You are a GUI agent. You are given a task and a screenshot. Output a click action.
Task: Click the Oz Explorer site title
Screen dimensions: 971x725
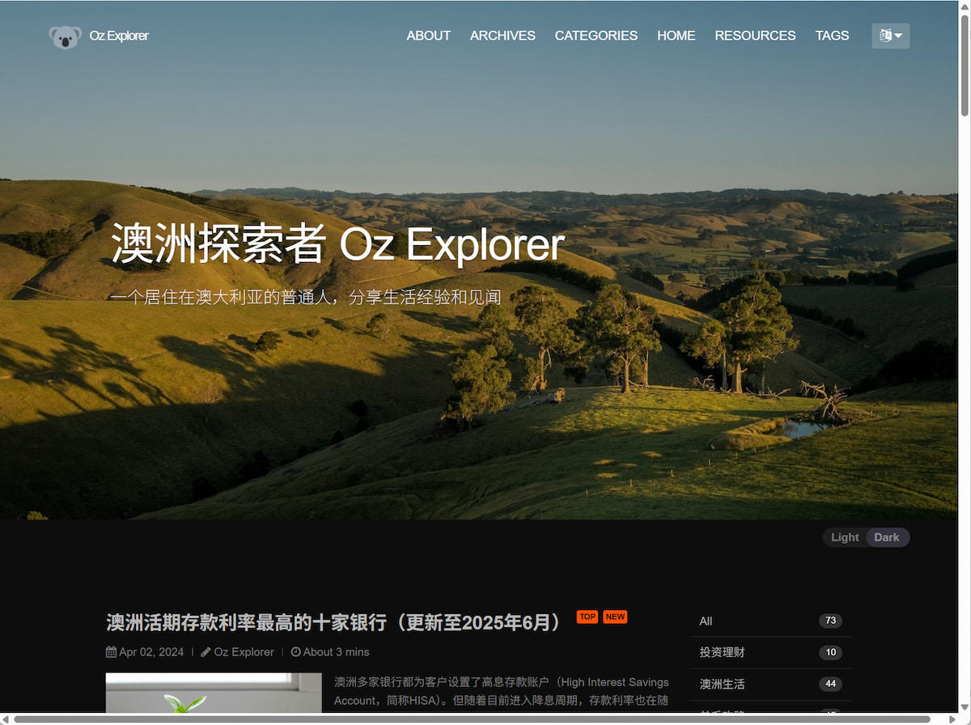click(x=119, y=36)
